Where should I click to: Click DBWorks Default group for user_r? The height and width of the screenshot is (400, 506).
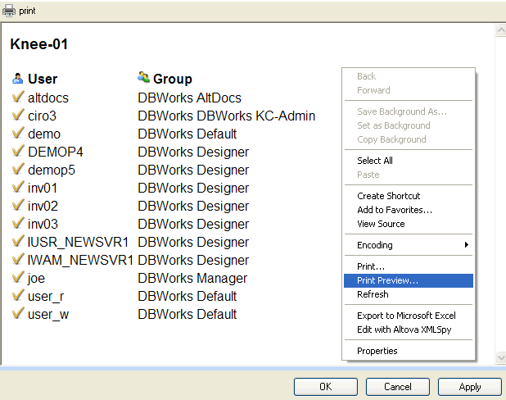point(187,296)
